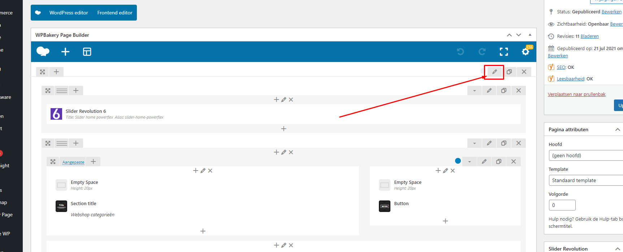This screenshot has width=623, height=252.
Task: Toggle WPBakery full screen mode
Action: click(x=504, y=52)
